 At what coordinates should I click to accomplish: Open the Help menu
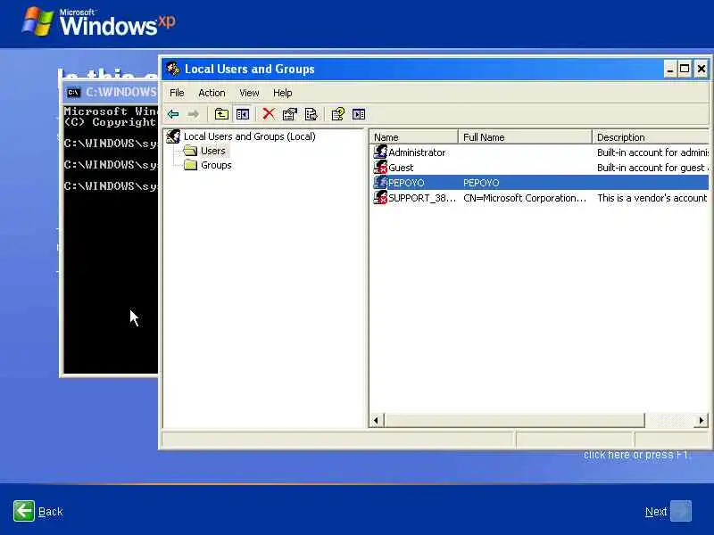(282, 93)
